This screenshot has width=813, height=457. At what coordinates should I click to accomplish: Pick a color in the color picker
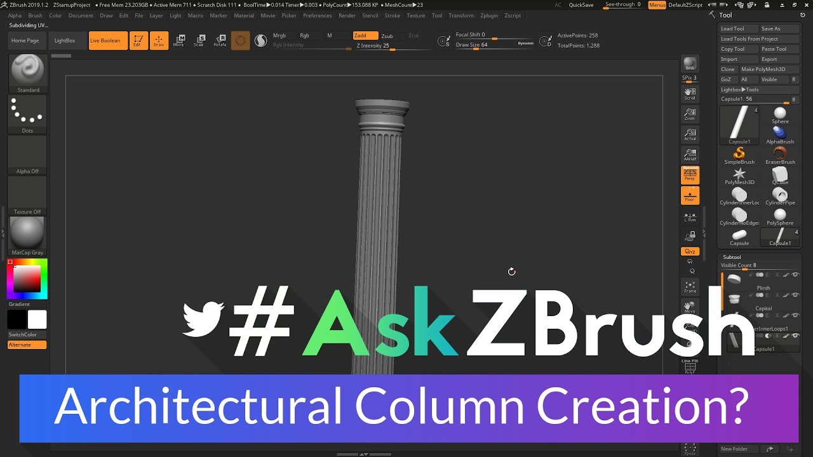(27, 279)
